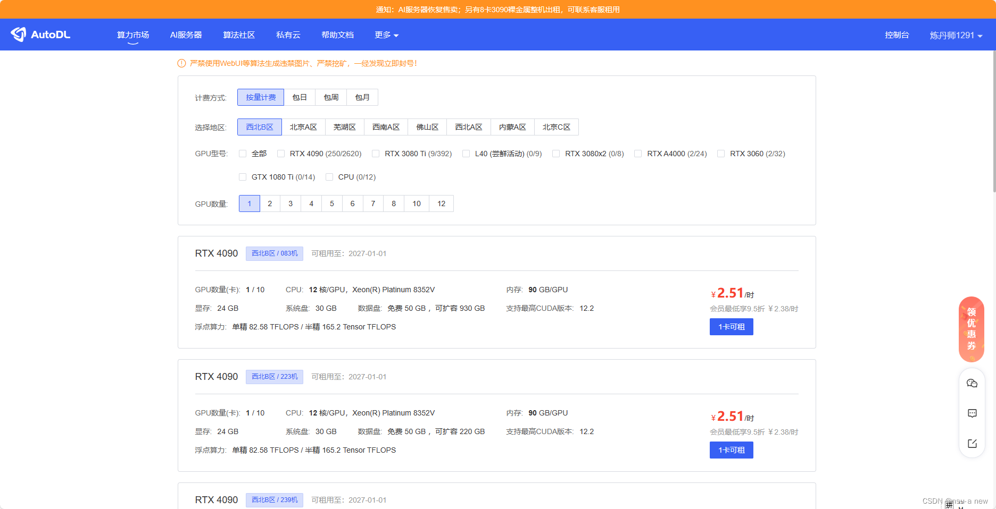
Task: Select 按量计费 billing mode
Action: [261, 97]
